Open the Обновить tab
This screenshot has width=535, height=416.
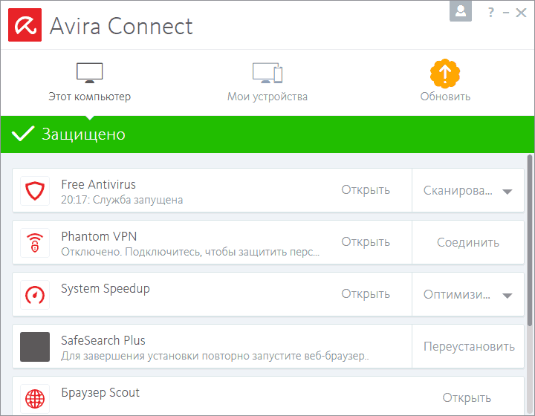pos(445,81)
